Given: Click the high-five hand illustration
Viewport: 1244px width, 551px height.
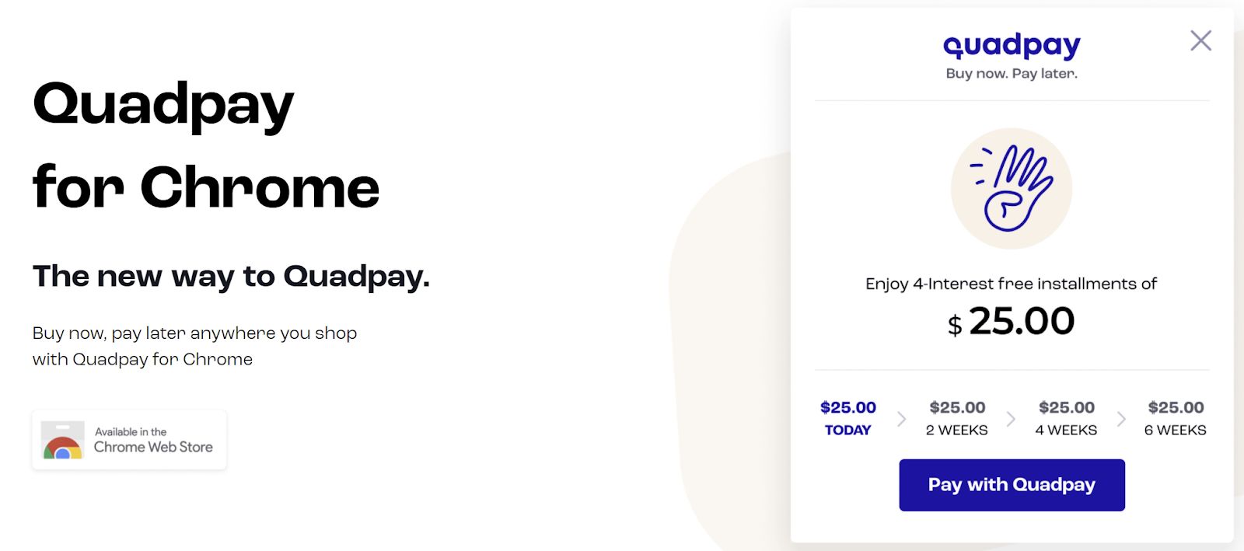Looking at the screenshot, I should (x=1012, y=189).
